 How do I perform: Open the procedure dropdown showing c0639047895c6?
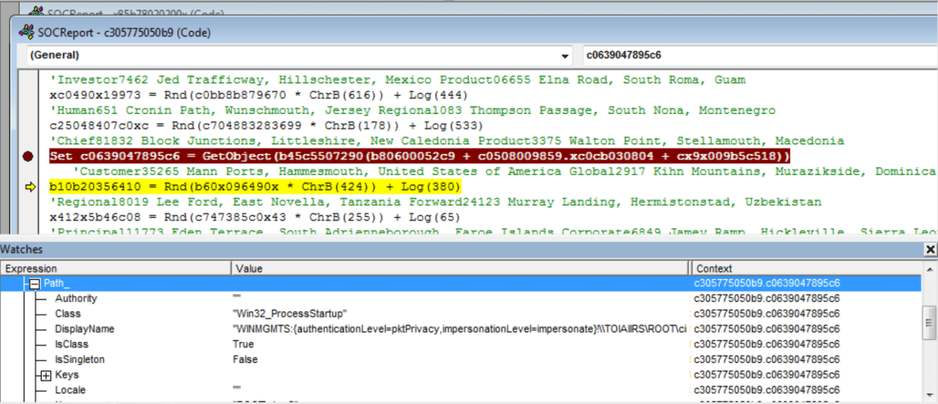point(759,56)
